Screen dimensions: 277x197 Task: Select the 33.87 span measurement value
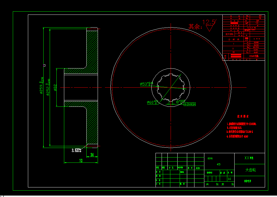click(x=254, y=56)
